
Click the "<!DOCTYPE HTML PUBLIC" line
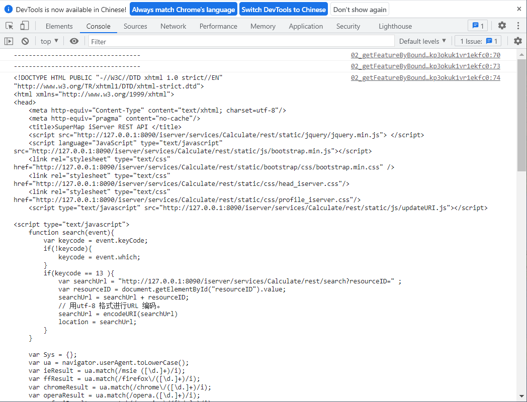click(118, 77)
